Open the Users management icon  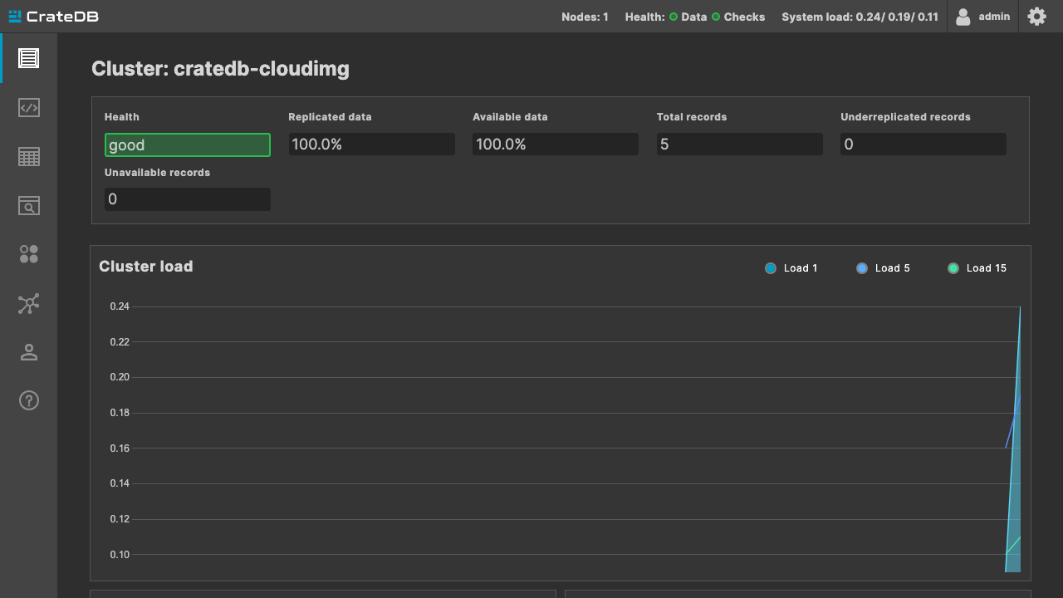coord(29,352)
